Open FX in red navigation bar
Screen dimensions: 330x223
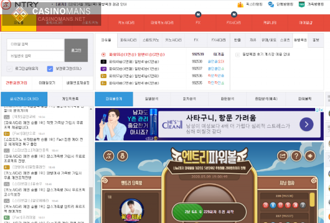point(198,22)
